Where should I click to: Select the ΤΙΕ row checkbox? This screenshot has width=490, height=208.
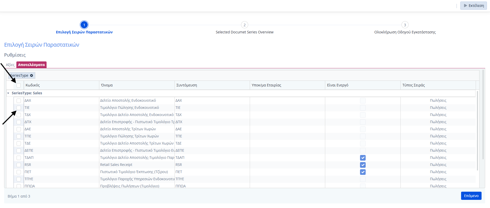point(19,108)
